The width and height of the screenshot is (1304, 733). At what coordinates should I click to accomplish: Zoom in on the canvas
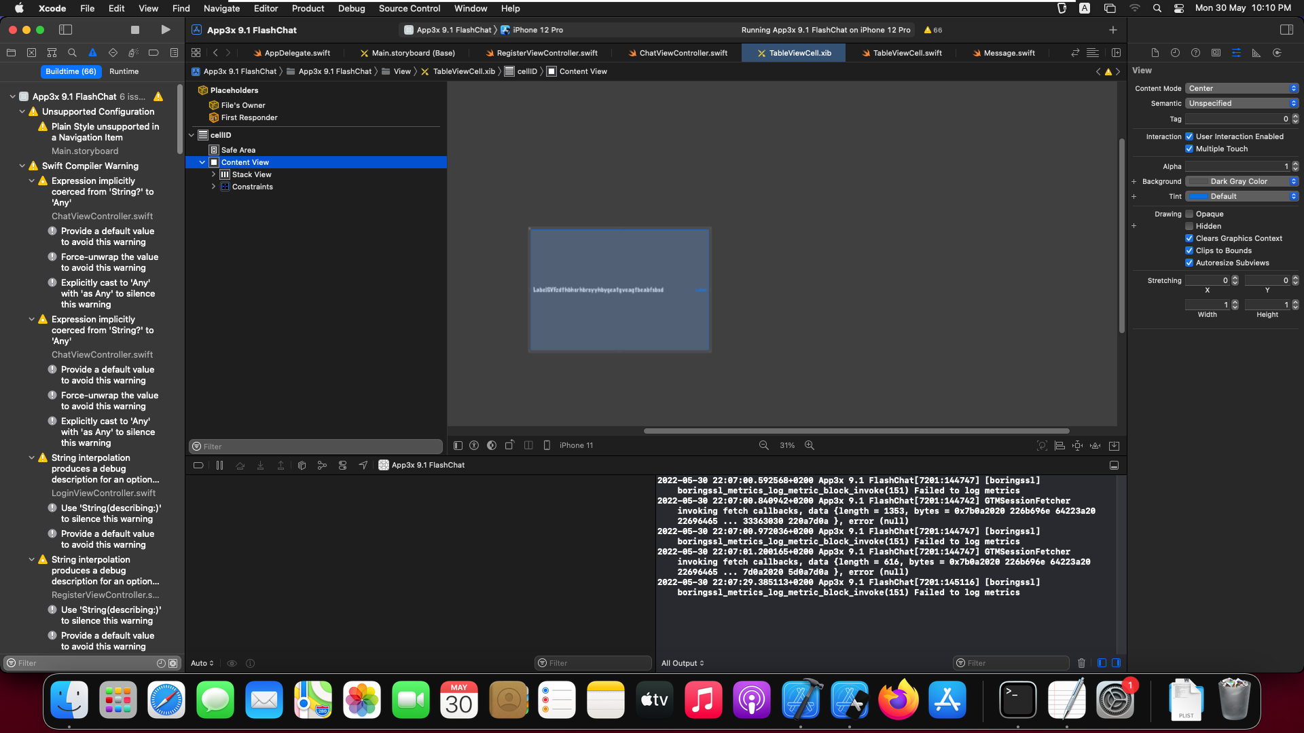click(x=810, y=446)
